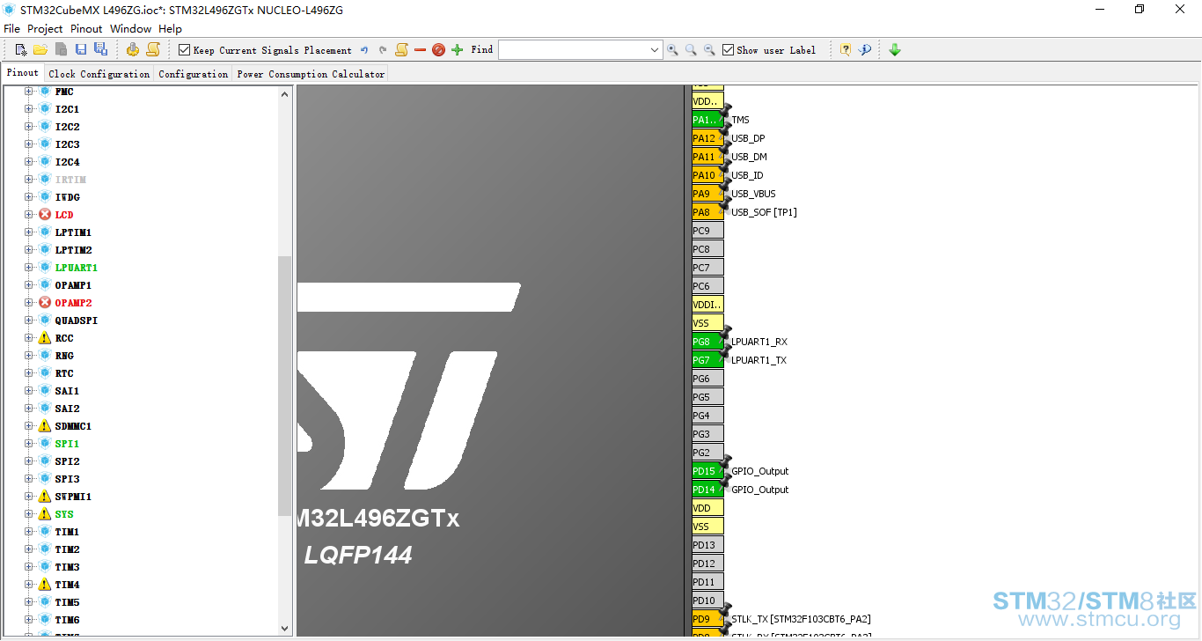The image size is (1202, 641).
Task: Click the zoom-out magnifier icon
Action: [709, 50]
